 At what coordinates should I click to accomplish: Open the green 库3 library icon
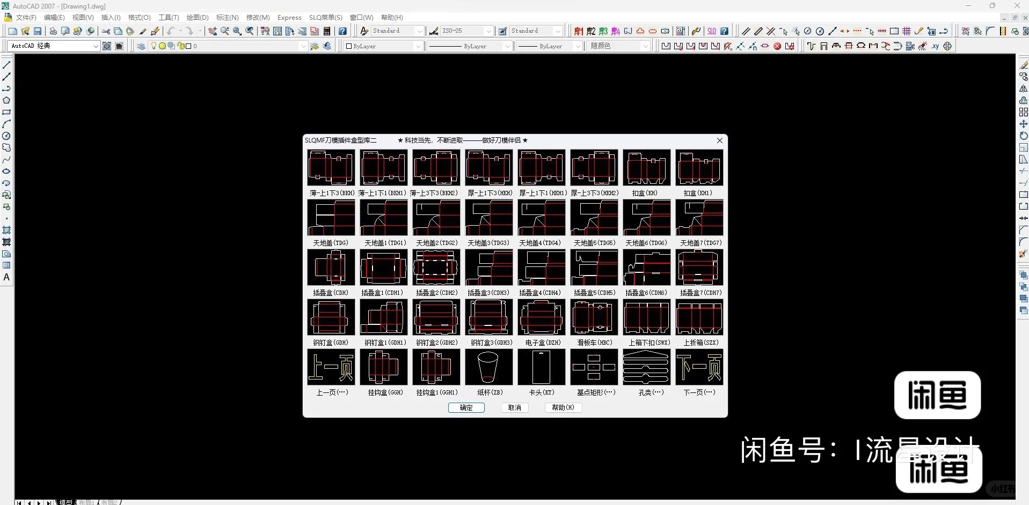(x=603, y=31)
